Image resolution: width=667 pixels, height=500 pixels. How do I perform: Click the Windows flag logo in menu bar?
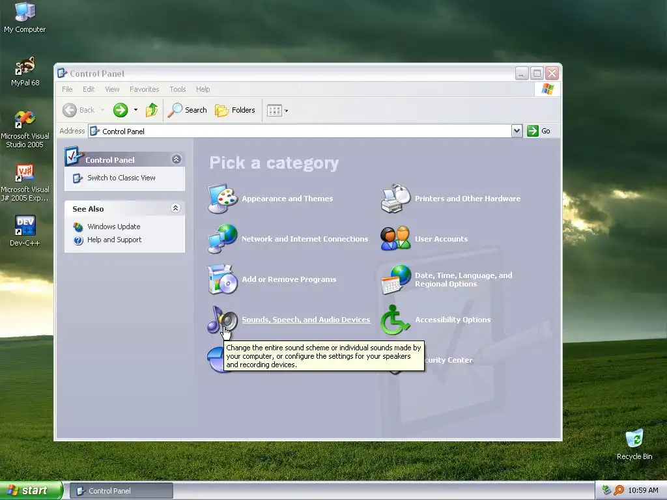coord(547,89)
